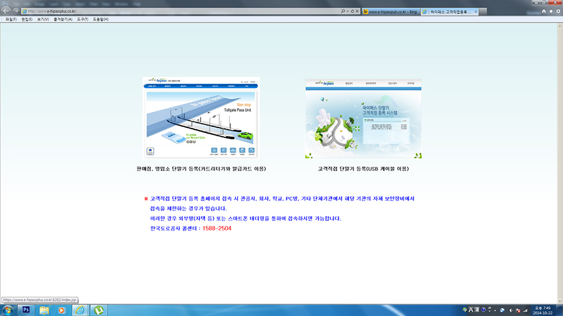The height and width of the screenshot is (316, 563).
Task: Launch Photoshop from the taskbar
Action: 26,309
